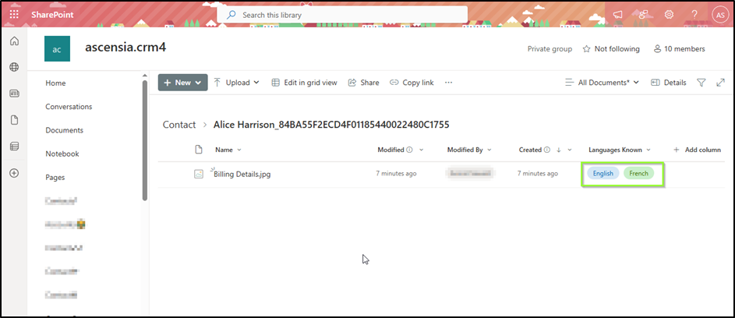Expand content with the full-screen arrow icon
The image size is (735, 318).
coord(721,83)
